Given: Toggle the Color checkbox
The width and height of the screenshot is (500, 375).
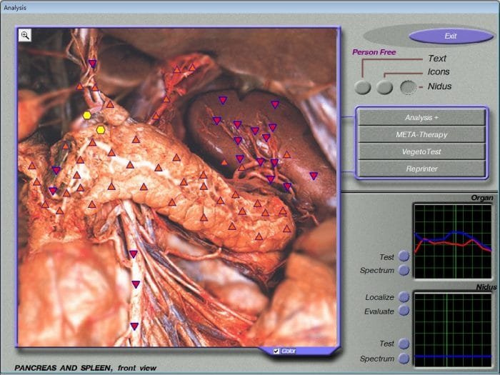Looking at the screenshot, I should [276, 351].
